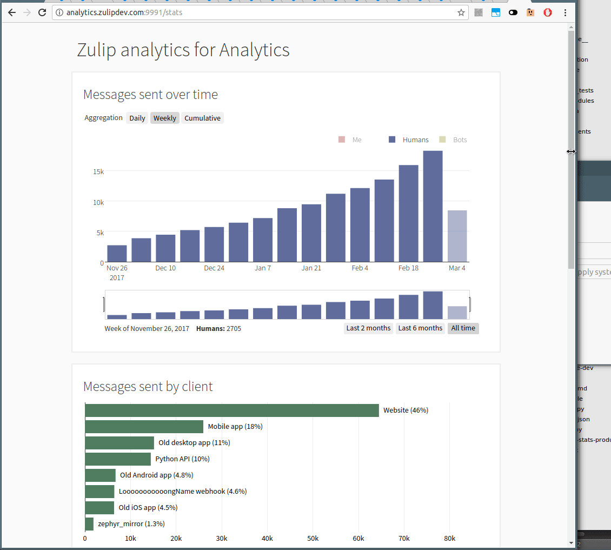Open the Chrome three-dot menu

click(x=565, y=12)
